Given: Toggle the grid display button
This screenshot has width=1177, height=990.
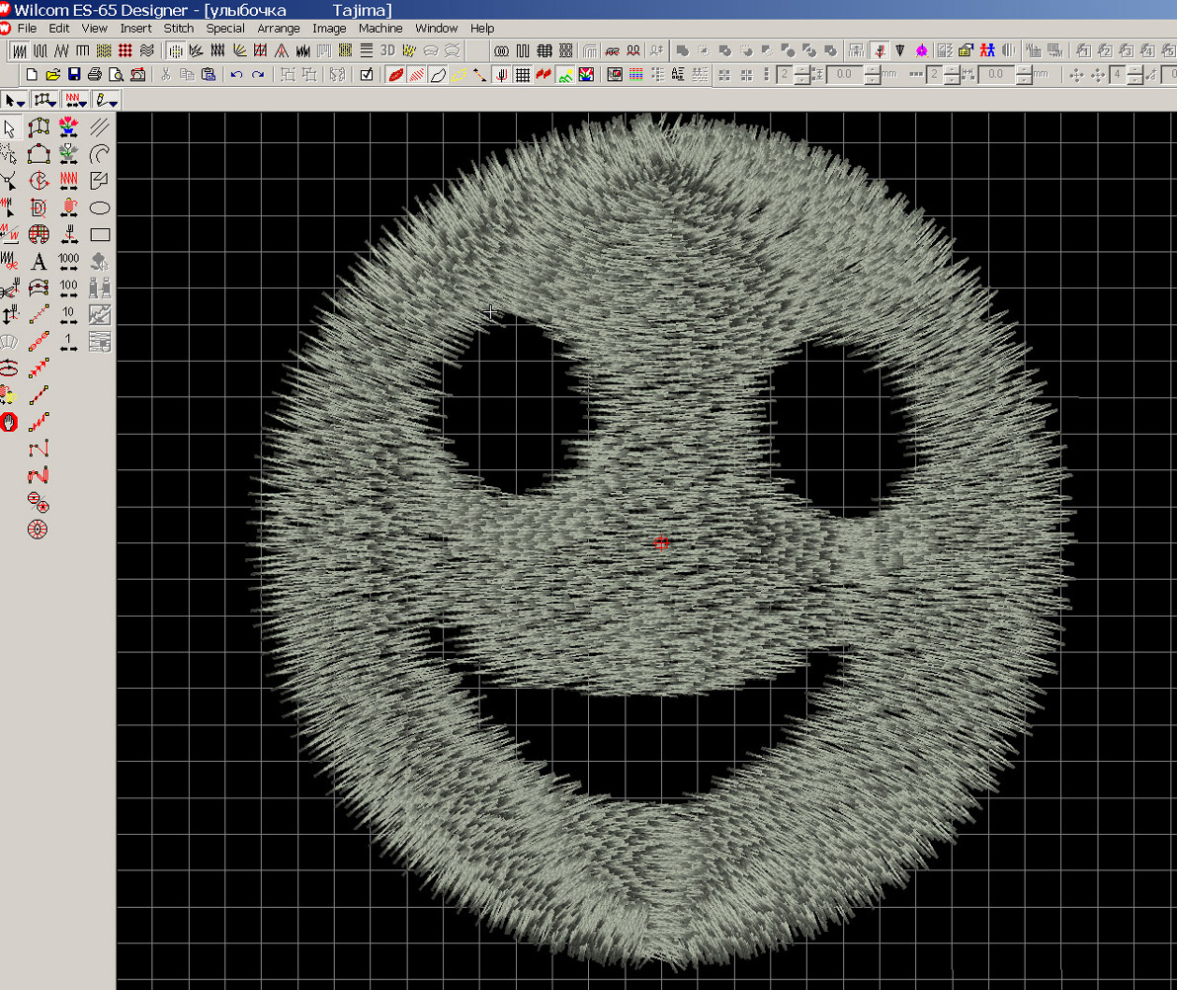Looking at the screenshot, I should pyautogui.click(x=522, y=75).
